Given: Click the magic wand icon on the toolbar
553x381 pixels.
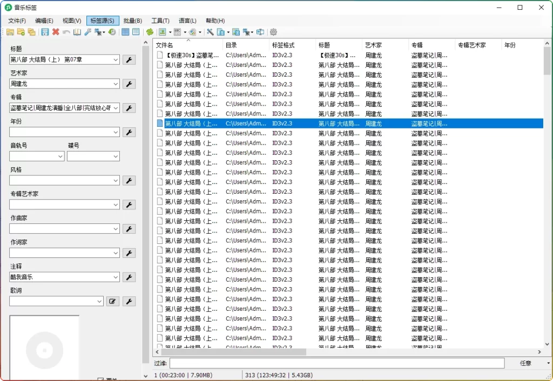Looking at the screenshot, I should pyautogui.click(x=211, y=33).
